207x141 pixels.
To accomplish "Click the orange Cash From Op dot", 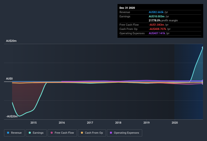I will [x=82, y=133].
